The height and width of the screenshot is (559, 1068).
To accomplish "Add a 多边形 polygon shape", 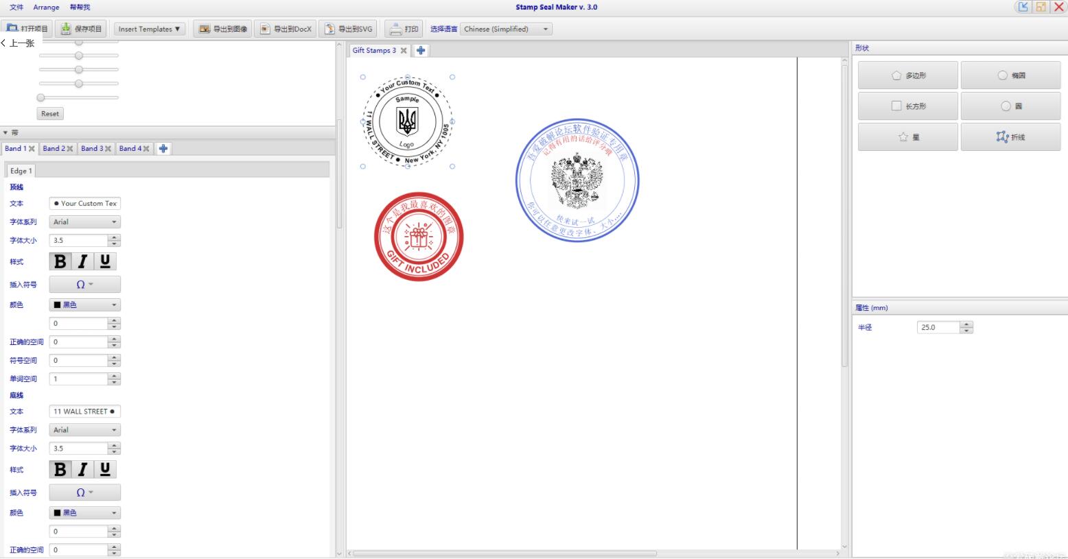I will [x=907, y=75].
